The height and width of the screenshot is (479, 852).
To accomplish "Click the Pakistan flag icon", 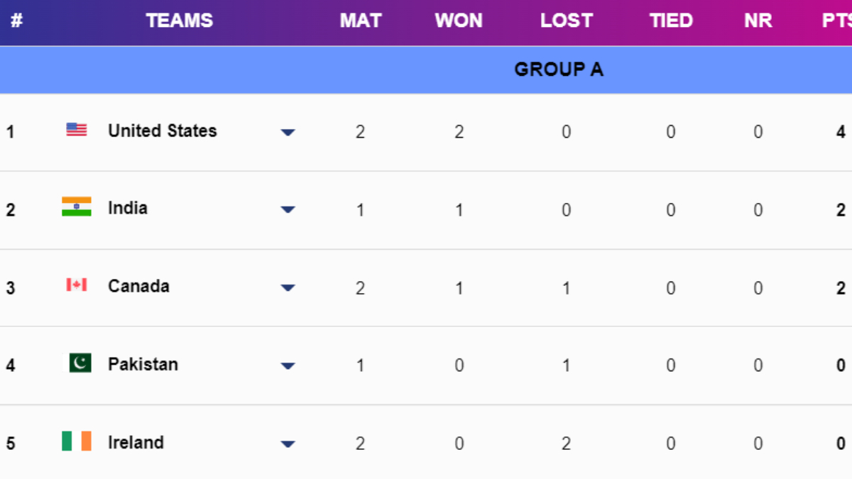I will point(80,363).
